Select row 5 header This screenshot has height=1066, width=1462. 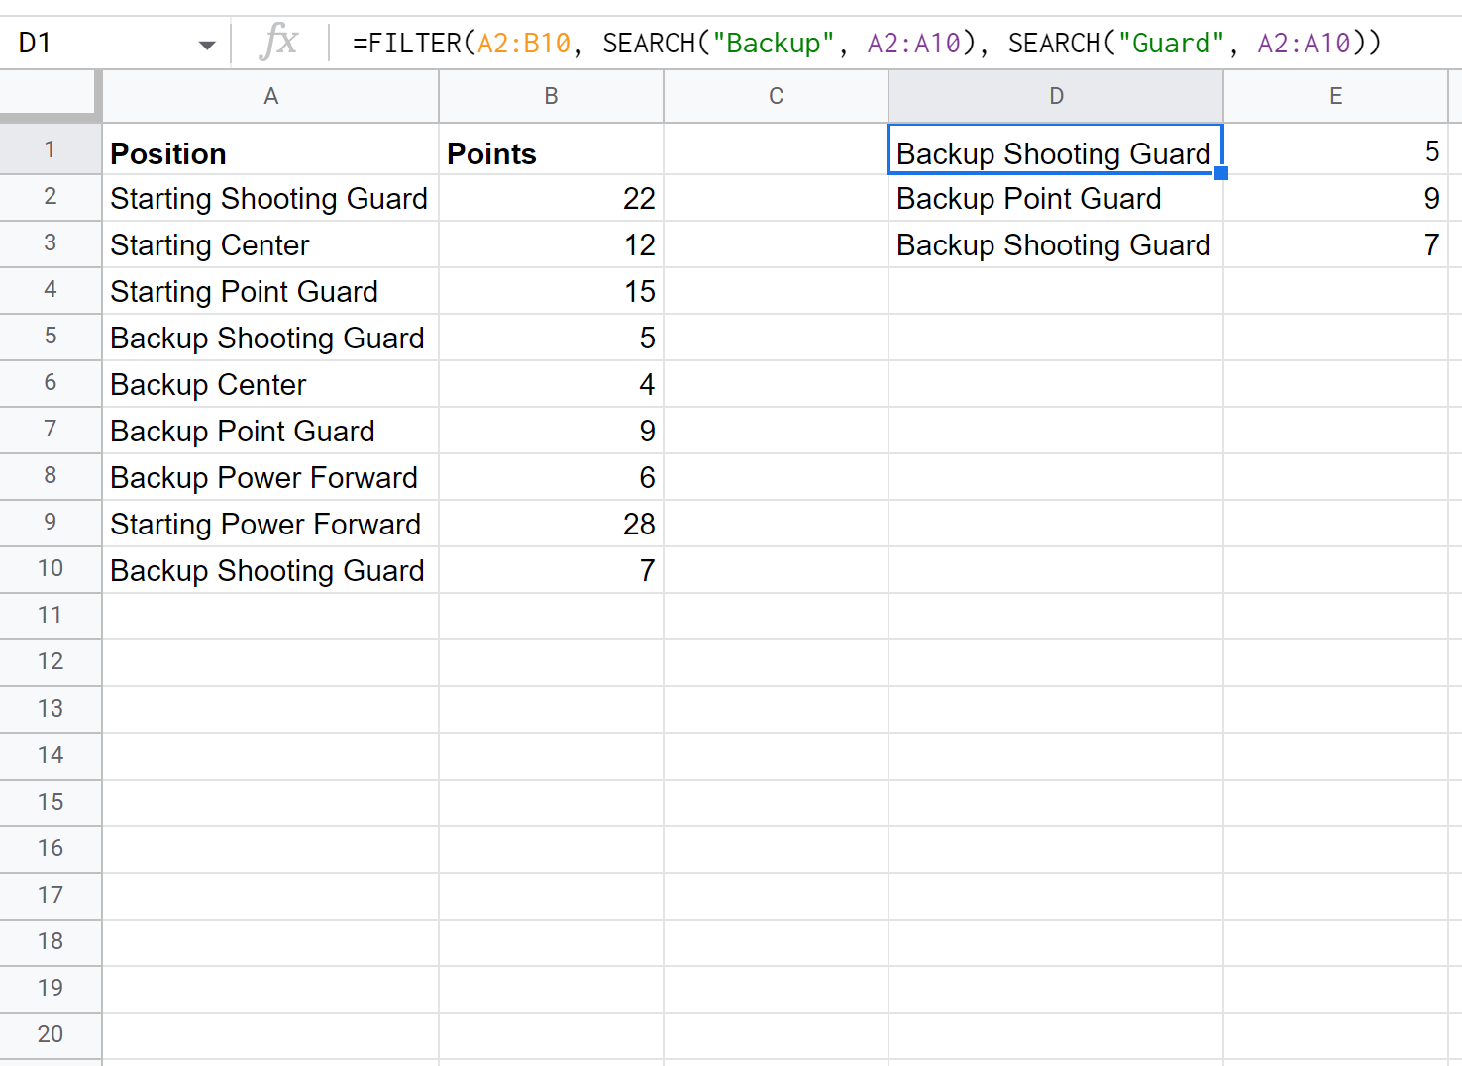coord(50,337)
